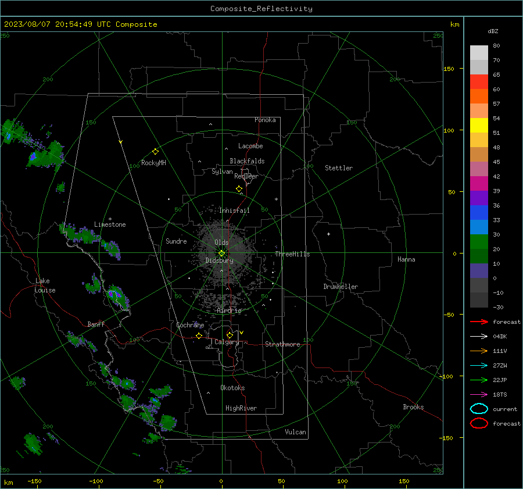Click the Didsbury city label
The image size is (523, 489).
pos(219,260)
